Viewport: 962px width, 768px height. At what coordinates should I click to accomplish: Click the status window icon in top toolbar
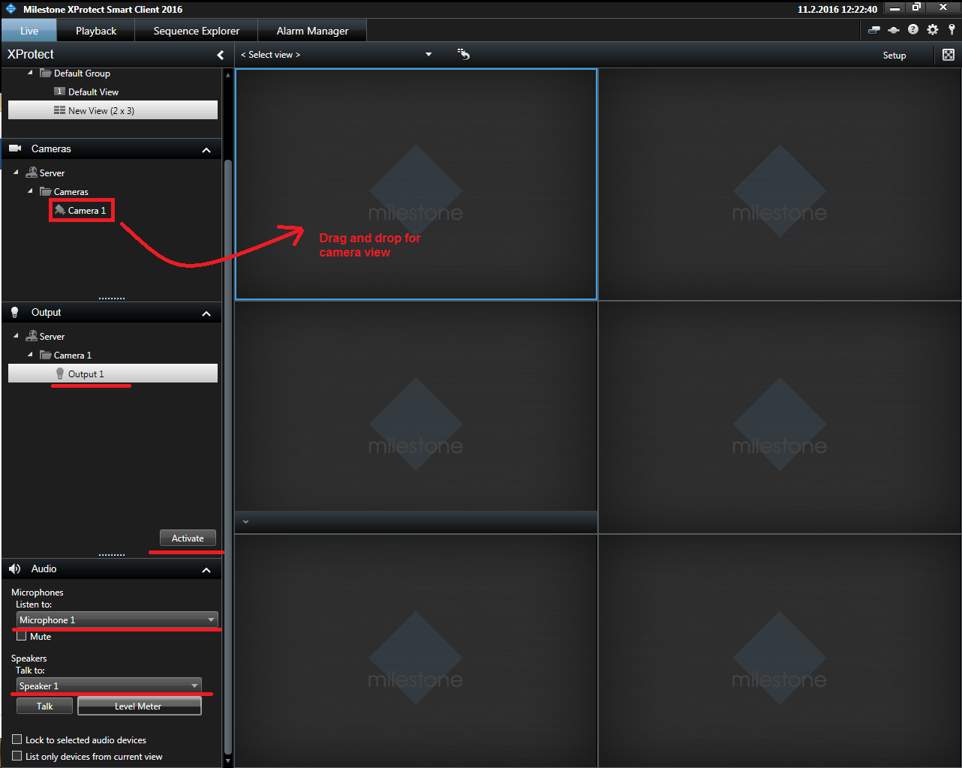tap(873, 30)
